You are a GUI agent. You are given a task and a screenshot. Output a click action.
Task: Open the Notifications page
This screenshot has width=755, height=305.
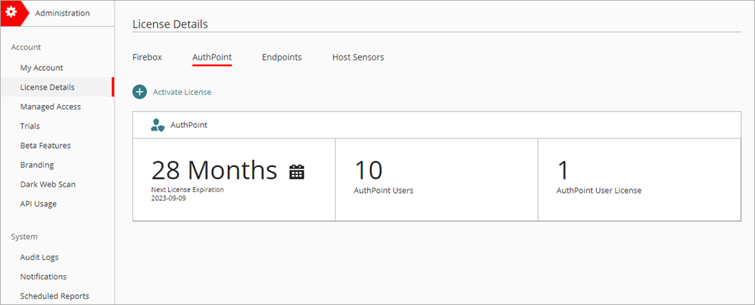(43, 276)
